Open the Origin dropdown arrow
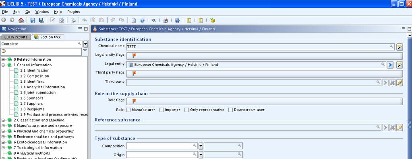The height and width of the screenshot is (159, 412). [201, 155]
